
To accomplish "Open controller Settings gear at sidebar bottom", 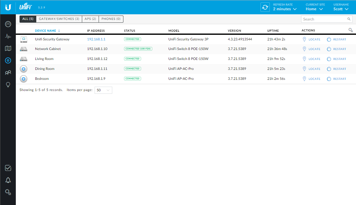I will point(8,192).
